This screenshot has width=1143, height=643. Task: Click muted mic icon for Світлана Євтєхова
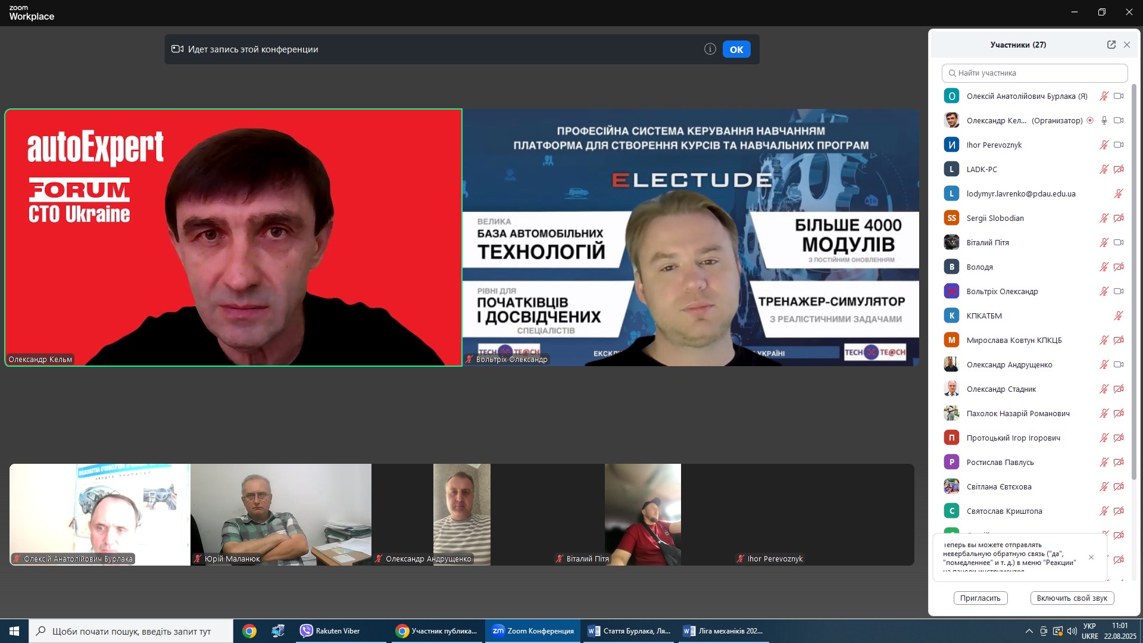tap(1104, 486)
